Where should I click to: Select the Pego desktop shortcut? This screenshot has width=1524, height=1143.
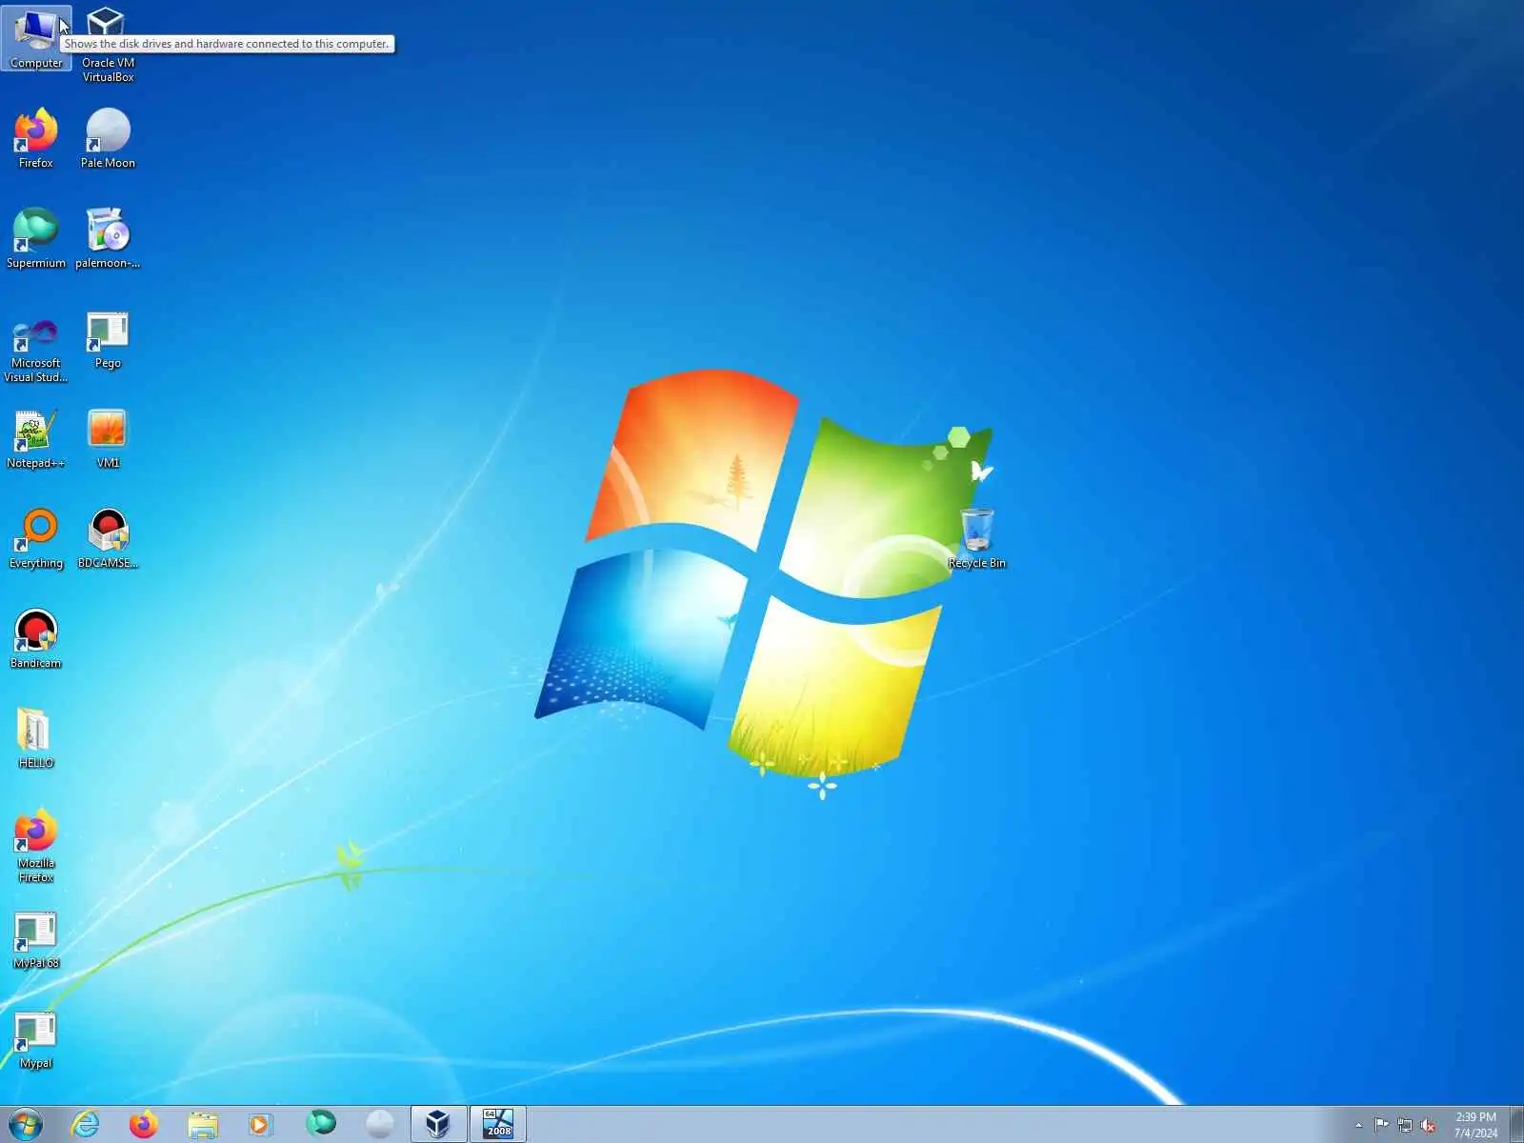(x=108, y=341)
